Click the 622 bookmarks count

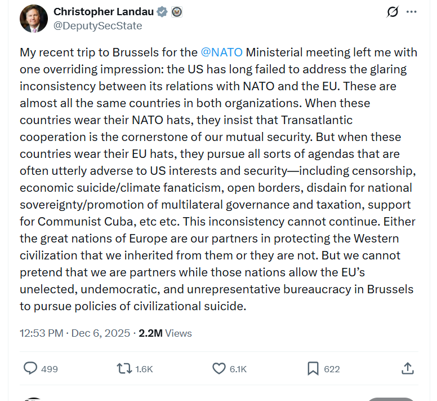coord(332,369)
